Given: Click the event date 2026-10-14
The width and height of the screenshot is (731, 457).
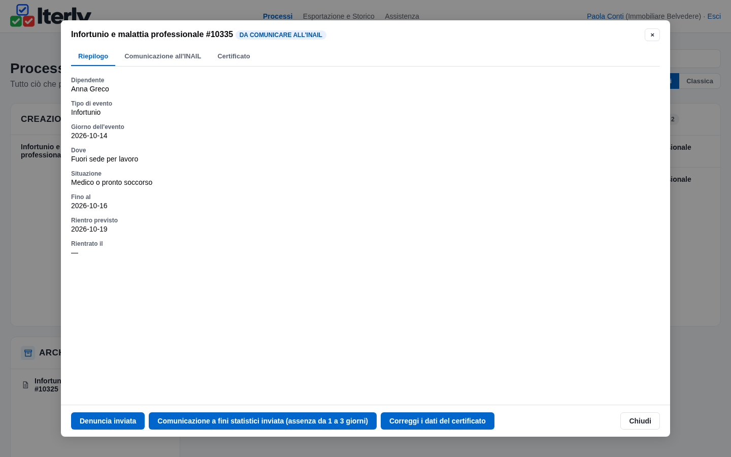Looking at the screenshot, I should coord(89,136).
